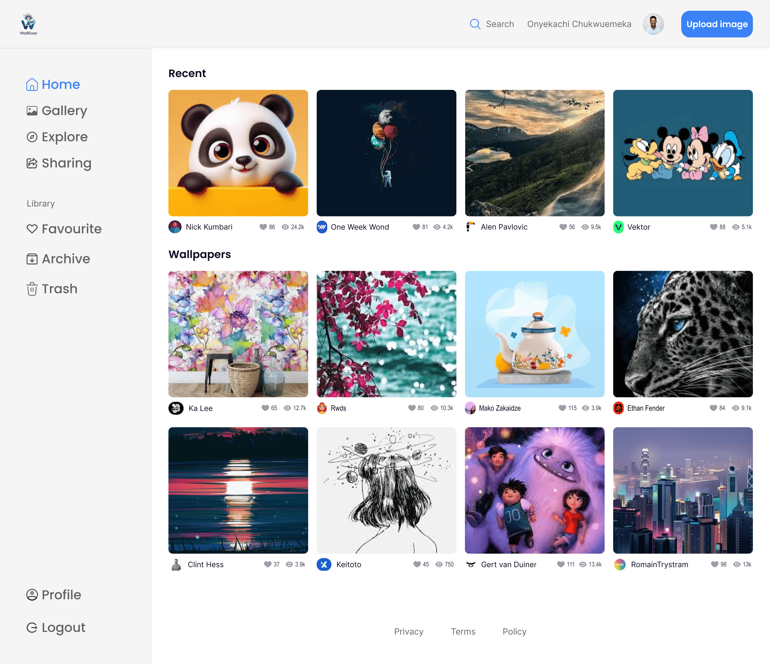Image resolution: width=770 pixels, height=664 pixels.
Task: Click the WallEase logo
Action: pos(28,24)
